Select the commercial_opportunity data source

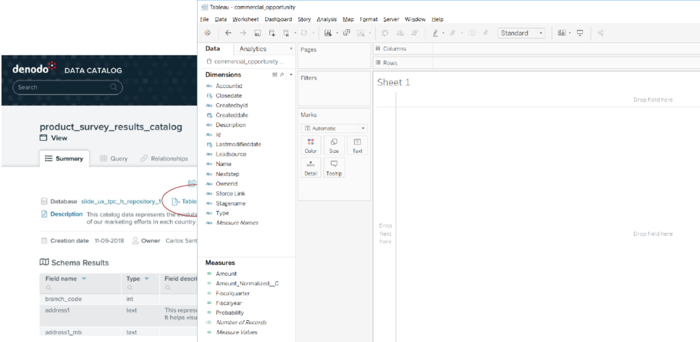pos(245,61)
